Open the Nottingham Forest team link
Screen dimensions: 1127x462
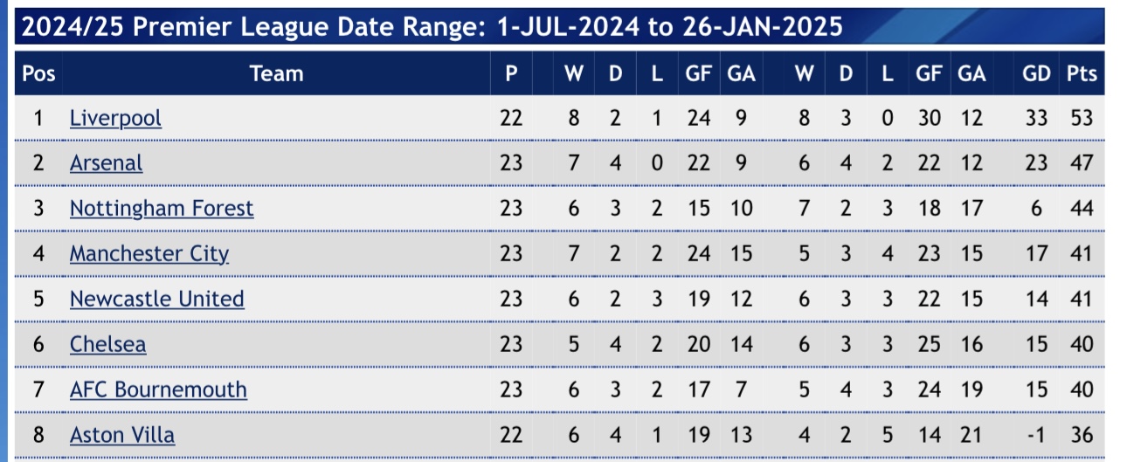tap(162, 208)
